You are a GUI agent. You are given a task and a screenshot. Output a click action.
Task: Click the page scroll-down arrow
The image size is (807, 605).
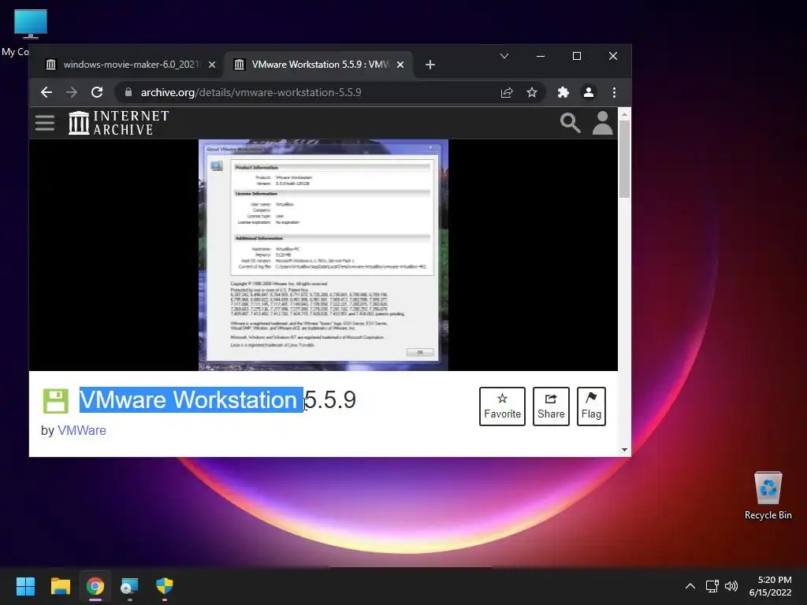coord(624,450)
